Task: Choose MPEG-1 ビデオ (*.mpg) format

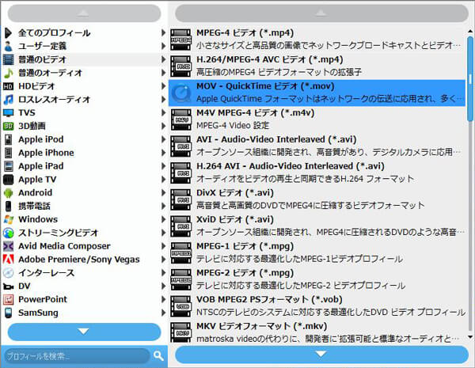Action: tap(317, 252)
